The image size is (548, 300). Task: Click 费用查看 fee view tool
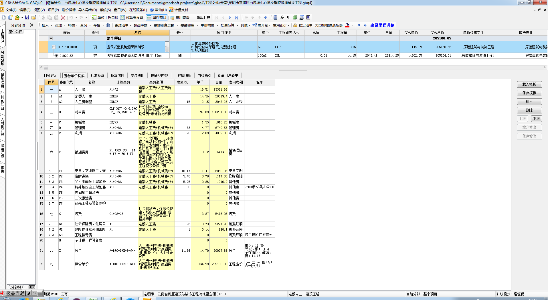(x=180, y=18)
